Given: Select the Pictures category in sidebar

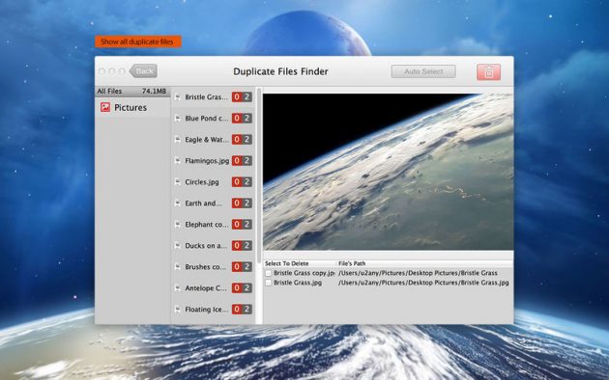Looking at the screenshot, I should tap(132, 107).
